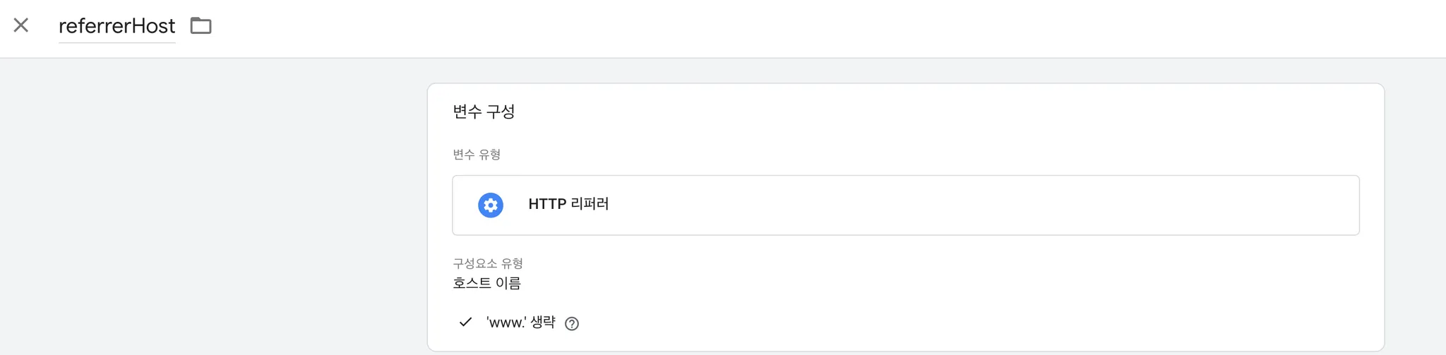Viewport: 1446px width, 355px height.
Task: Click the gray margin right of the configuration card
Action: [1415, 212]
